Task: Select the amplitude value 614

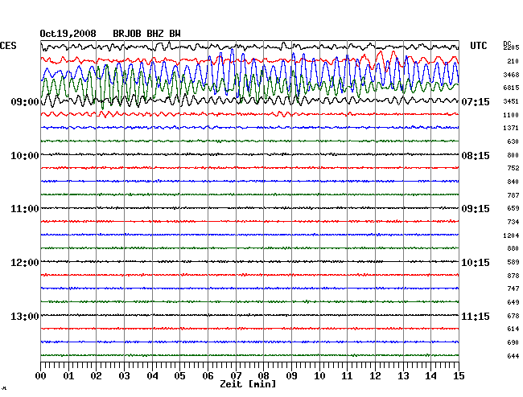Action: [513, 329]
